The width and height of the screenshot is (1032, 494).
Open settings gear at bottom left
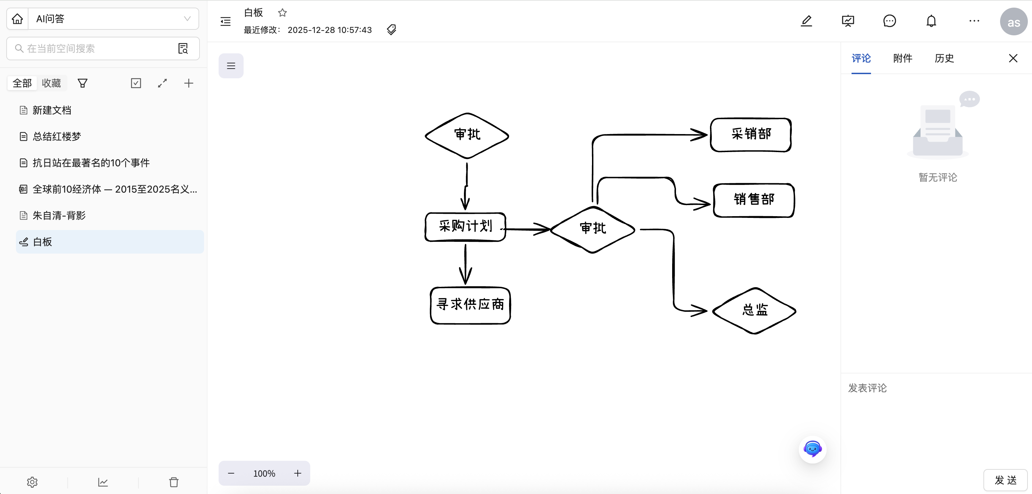tap(32, 482)
